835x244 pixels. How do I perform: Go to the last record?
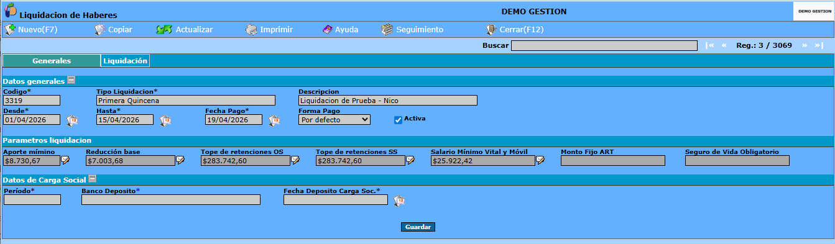(819, 45)
